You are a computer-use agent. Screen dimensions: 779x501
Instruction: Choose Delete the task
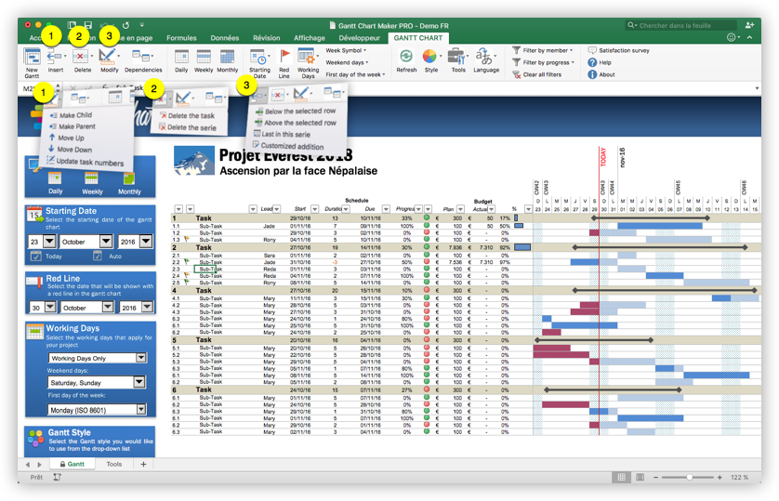pyautogui.click(x=187, y=115)
